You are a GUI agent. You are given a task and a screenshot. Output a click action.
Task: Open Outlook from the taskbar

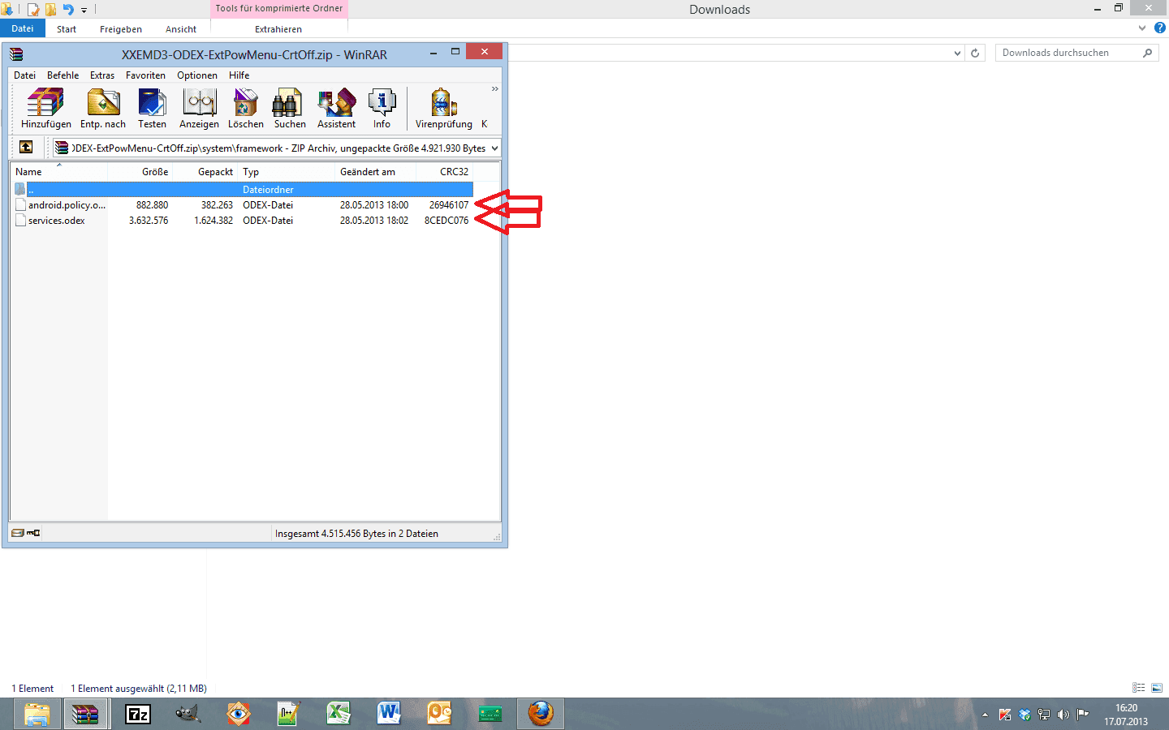(x=439, y=714)
